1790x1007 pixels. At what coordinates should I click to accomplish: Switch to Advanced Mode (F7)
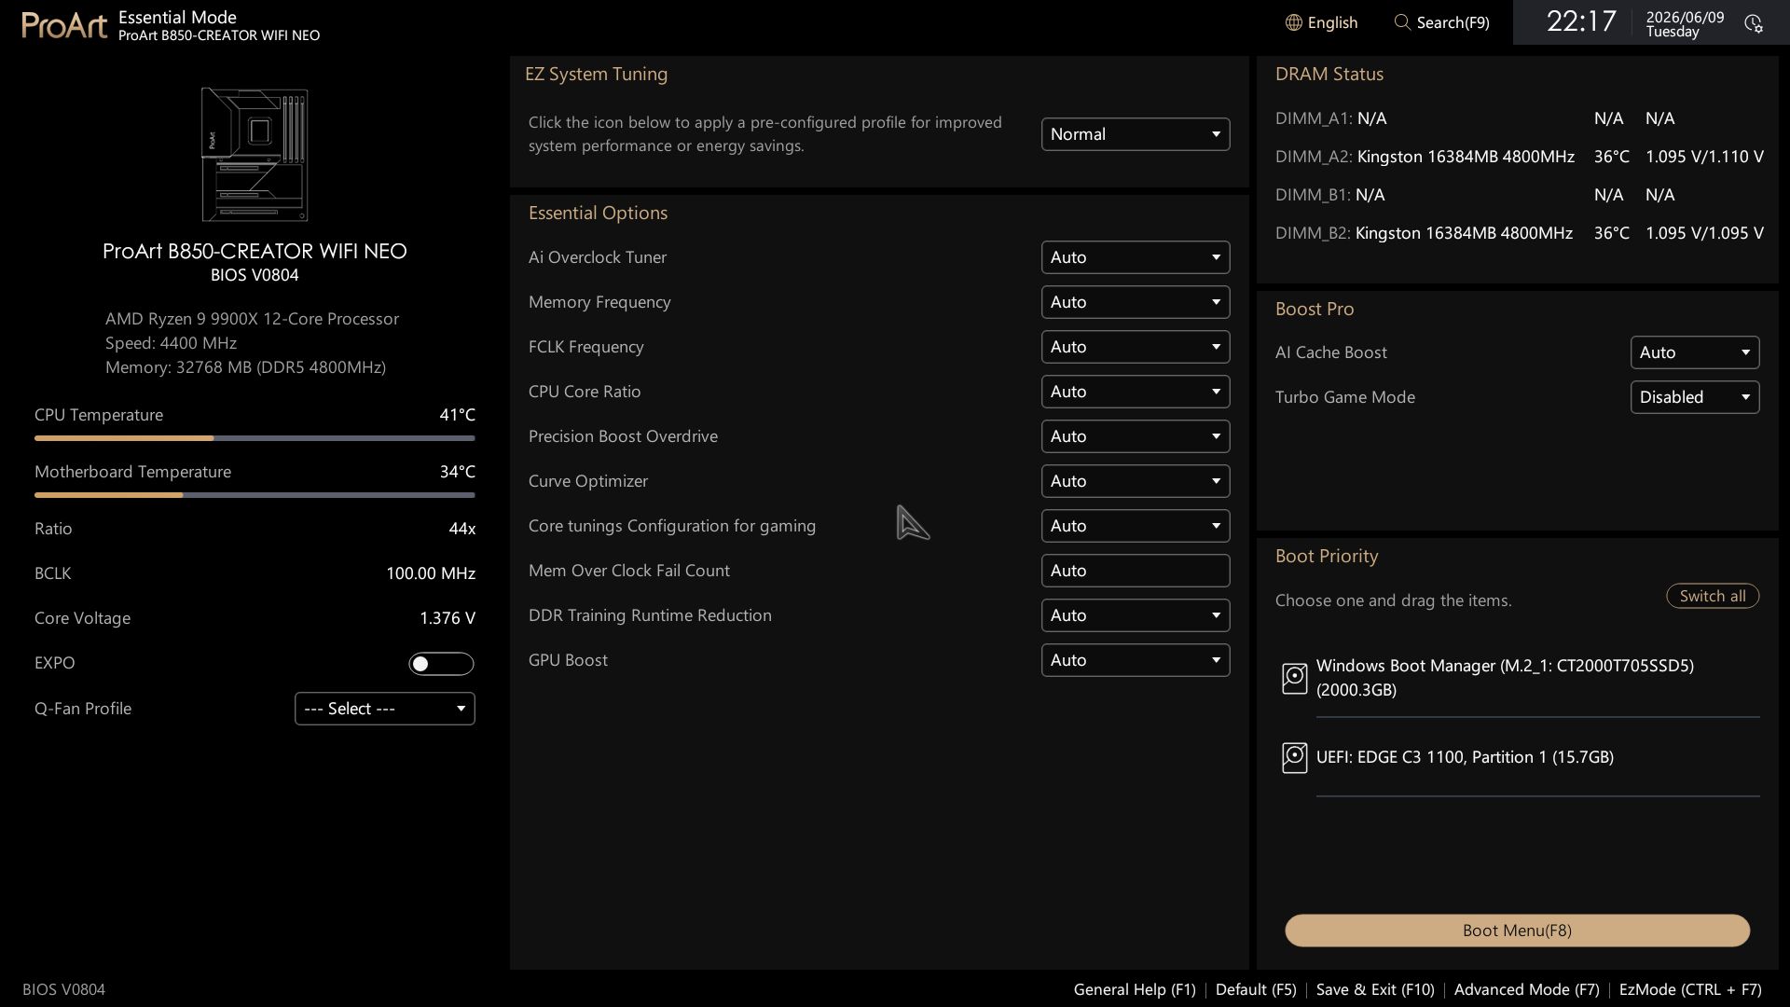pyautogui.click(x=1526, y=989)
